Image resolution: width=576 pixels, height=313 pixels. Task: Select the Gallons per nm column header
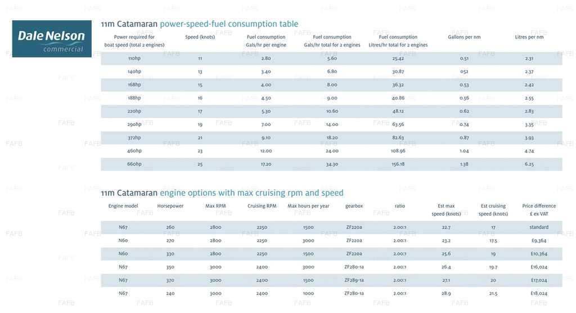464,37
